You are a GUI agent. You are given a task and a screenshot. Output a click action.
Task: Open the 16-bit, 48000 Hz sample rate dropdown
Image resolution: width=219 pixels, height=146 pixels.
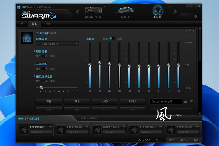[57, 44]
